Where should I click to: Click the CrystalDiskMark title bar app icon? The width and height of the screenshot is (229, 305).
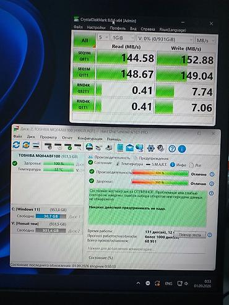pyautogui.click(x=76, y=19)
